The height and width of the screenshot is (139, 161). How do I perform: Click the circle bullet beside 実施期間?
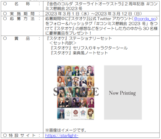click(5, 14)
